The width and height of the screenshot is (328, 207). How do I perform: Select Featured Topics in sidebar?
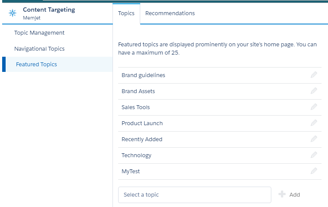click(36, 65)
